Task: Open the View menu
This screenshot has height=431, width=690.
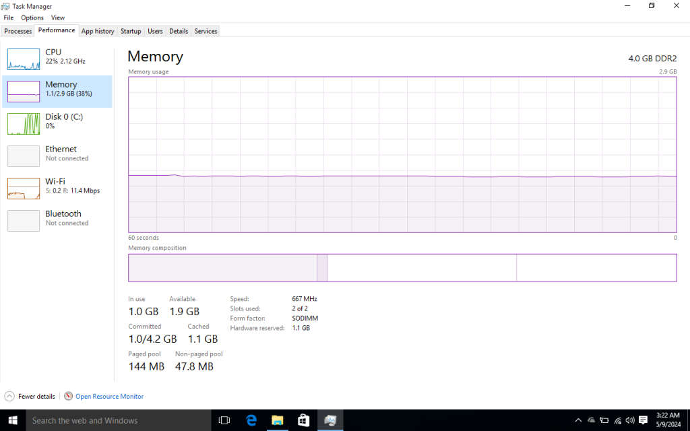Action: tap(58, 18)
